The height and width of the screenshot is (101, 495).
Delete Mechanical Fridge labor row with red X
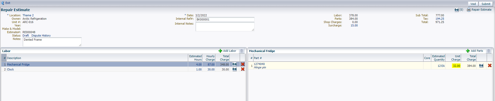(243, 64)
